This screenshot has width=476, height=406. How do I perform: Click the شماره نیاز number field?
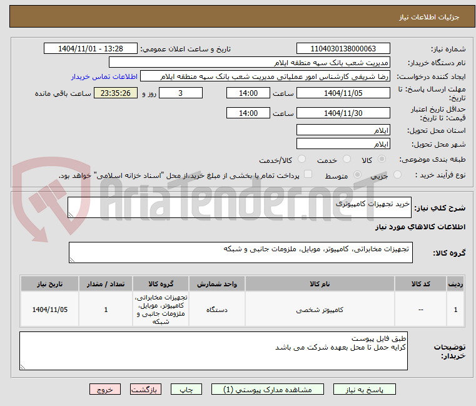pos(343,49)
